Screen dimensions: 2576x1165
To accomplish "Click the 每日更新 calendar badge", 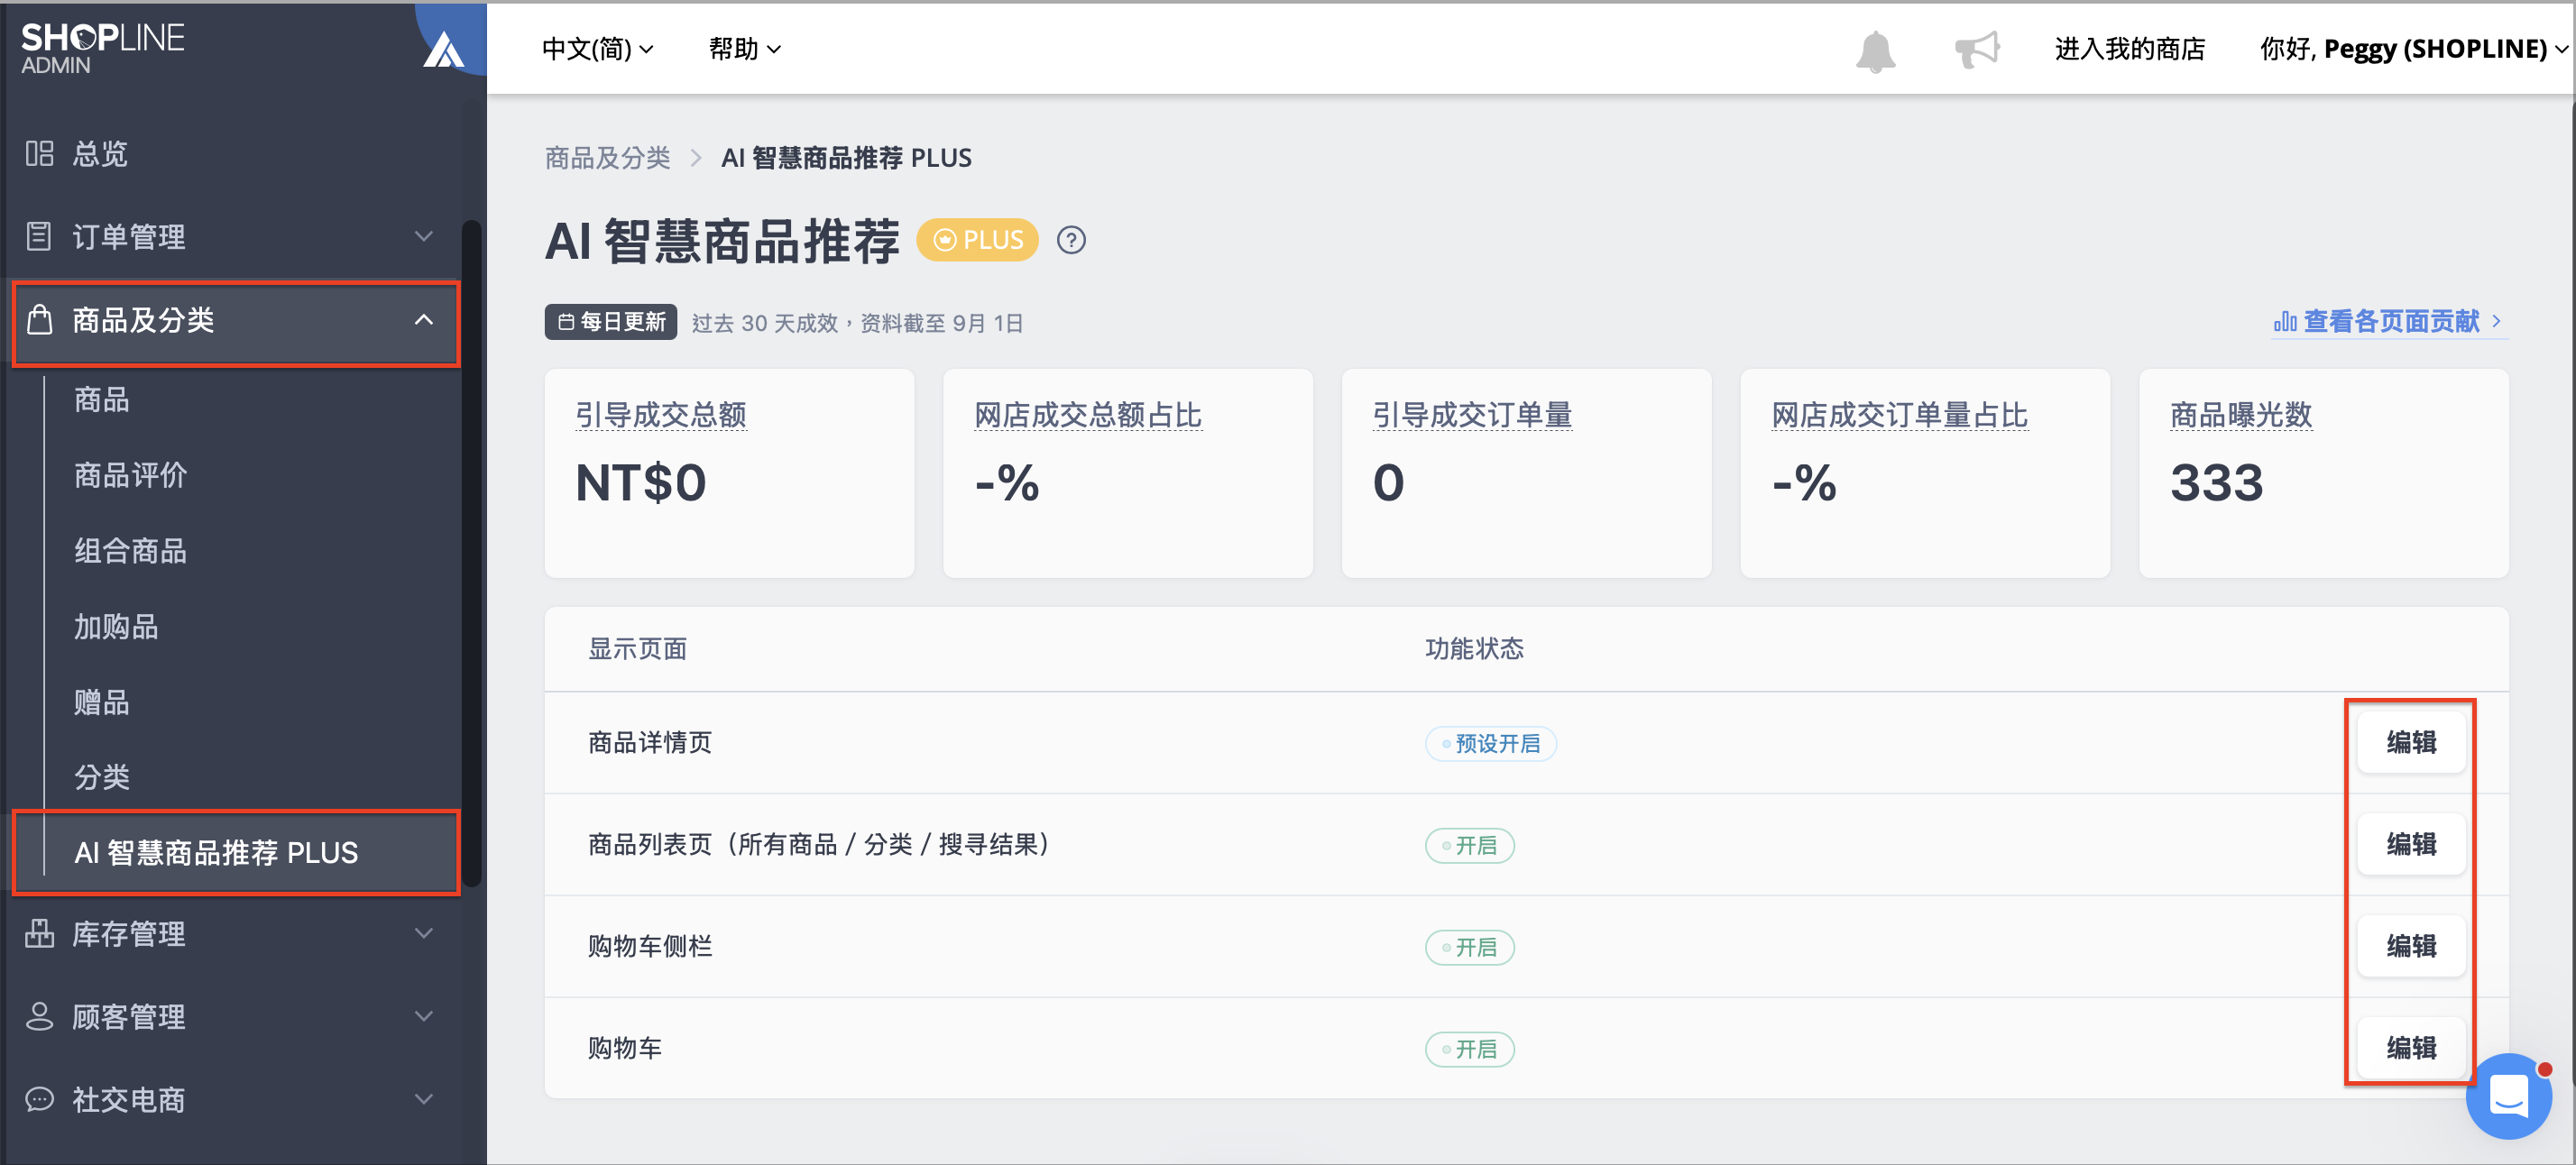I will tap(611, 322).
